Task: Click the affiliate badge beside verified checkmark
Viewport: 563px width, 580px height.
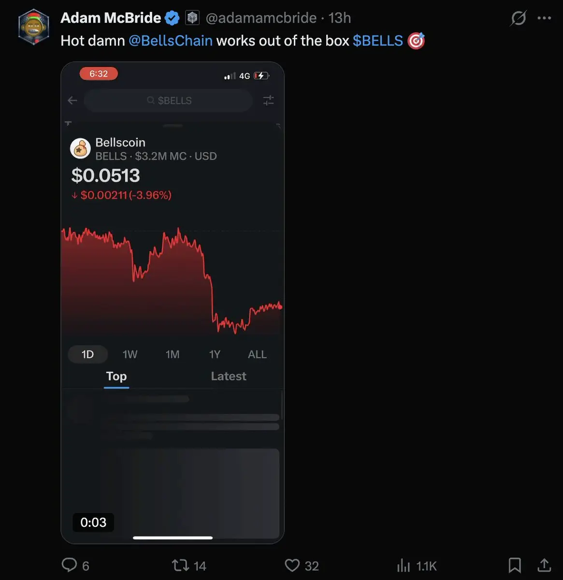Action: pos(192,18)
